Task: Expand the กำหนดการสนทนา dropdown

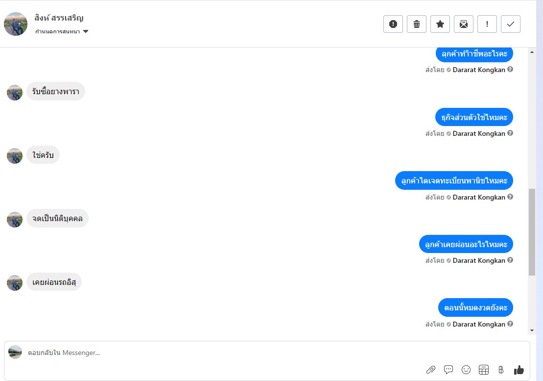Action: (x=58, y=32)
